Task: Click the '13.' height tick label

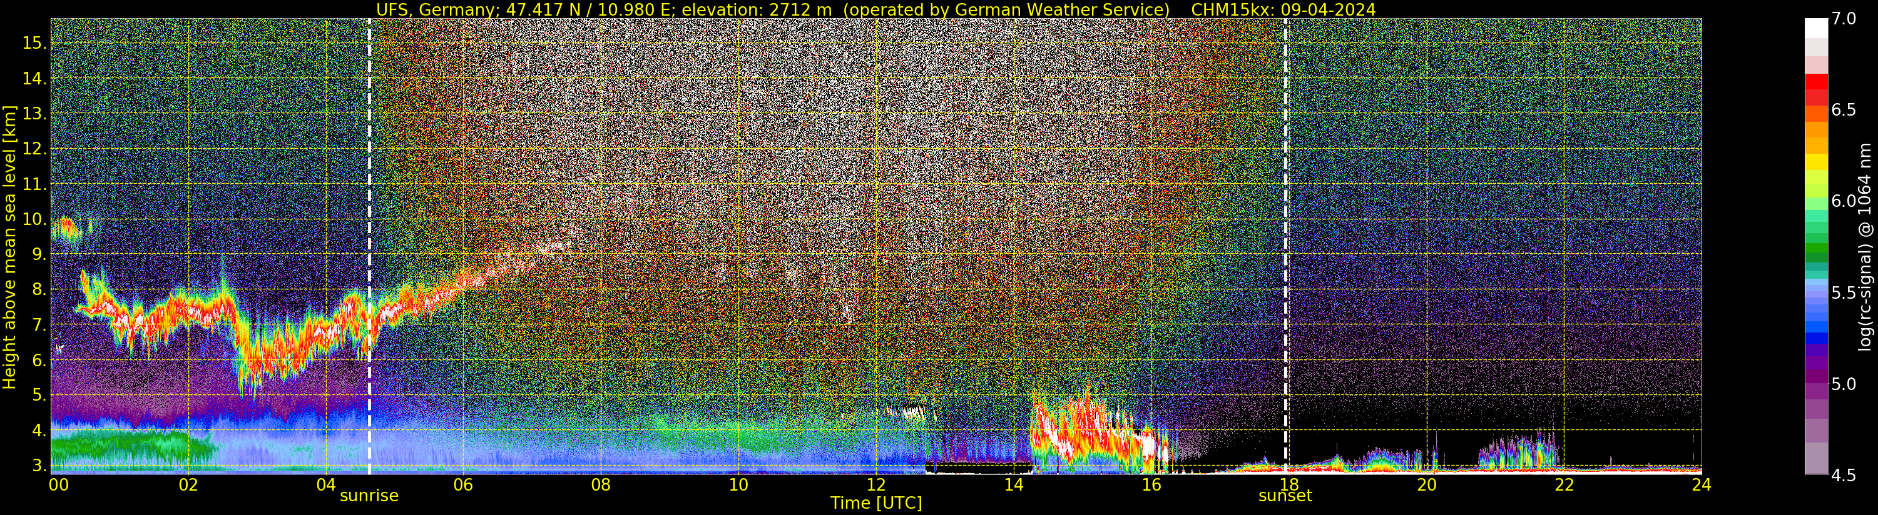Action: click(34, 114)
